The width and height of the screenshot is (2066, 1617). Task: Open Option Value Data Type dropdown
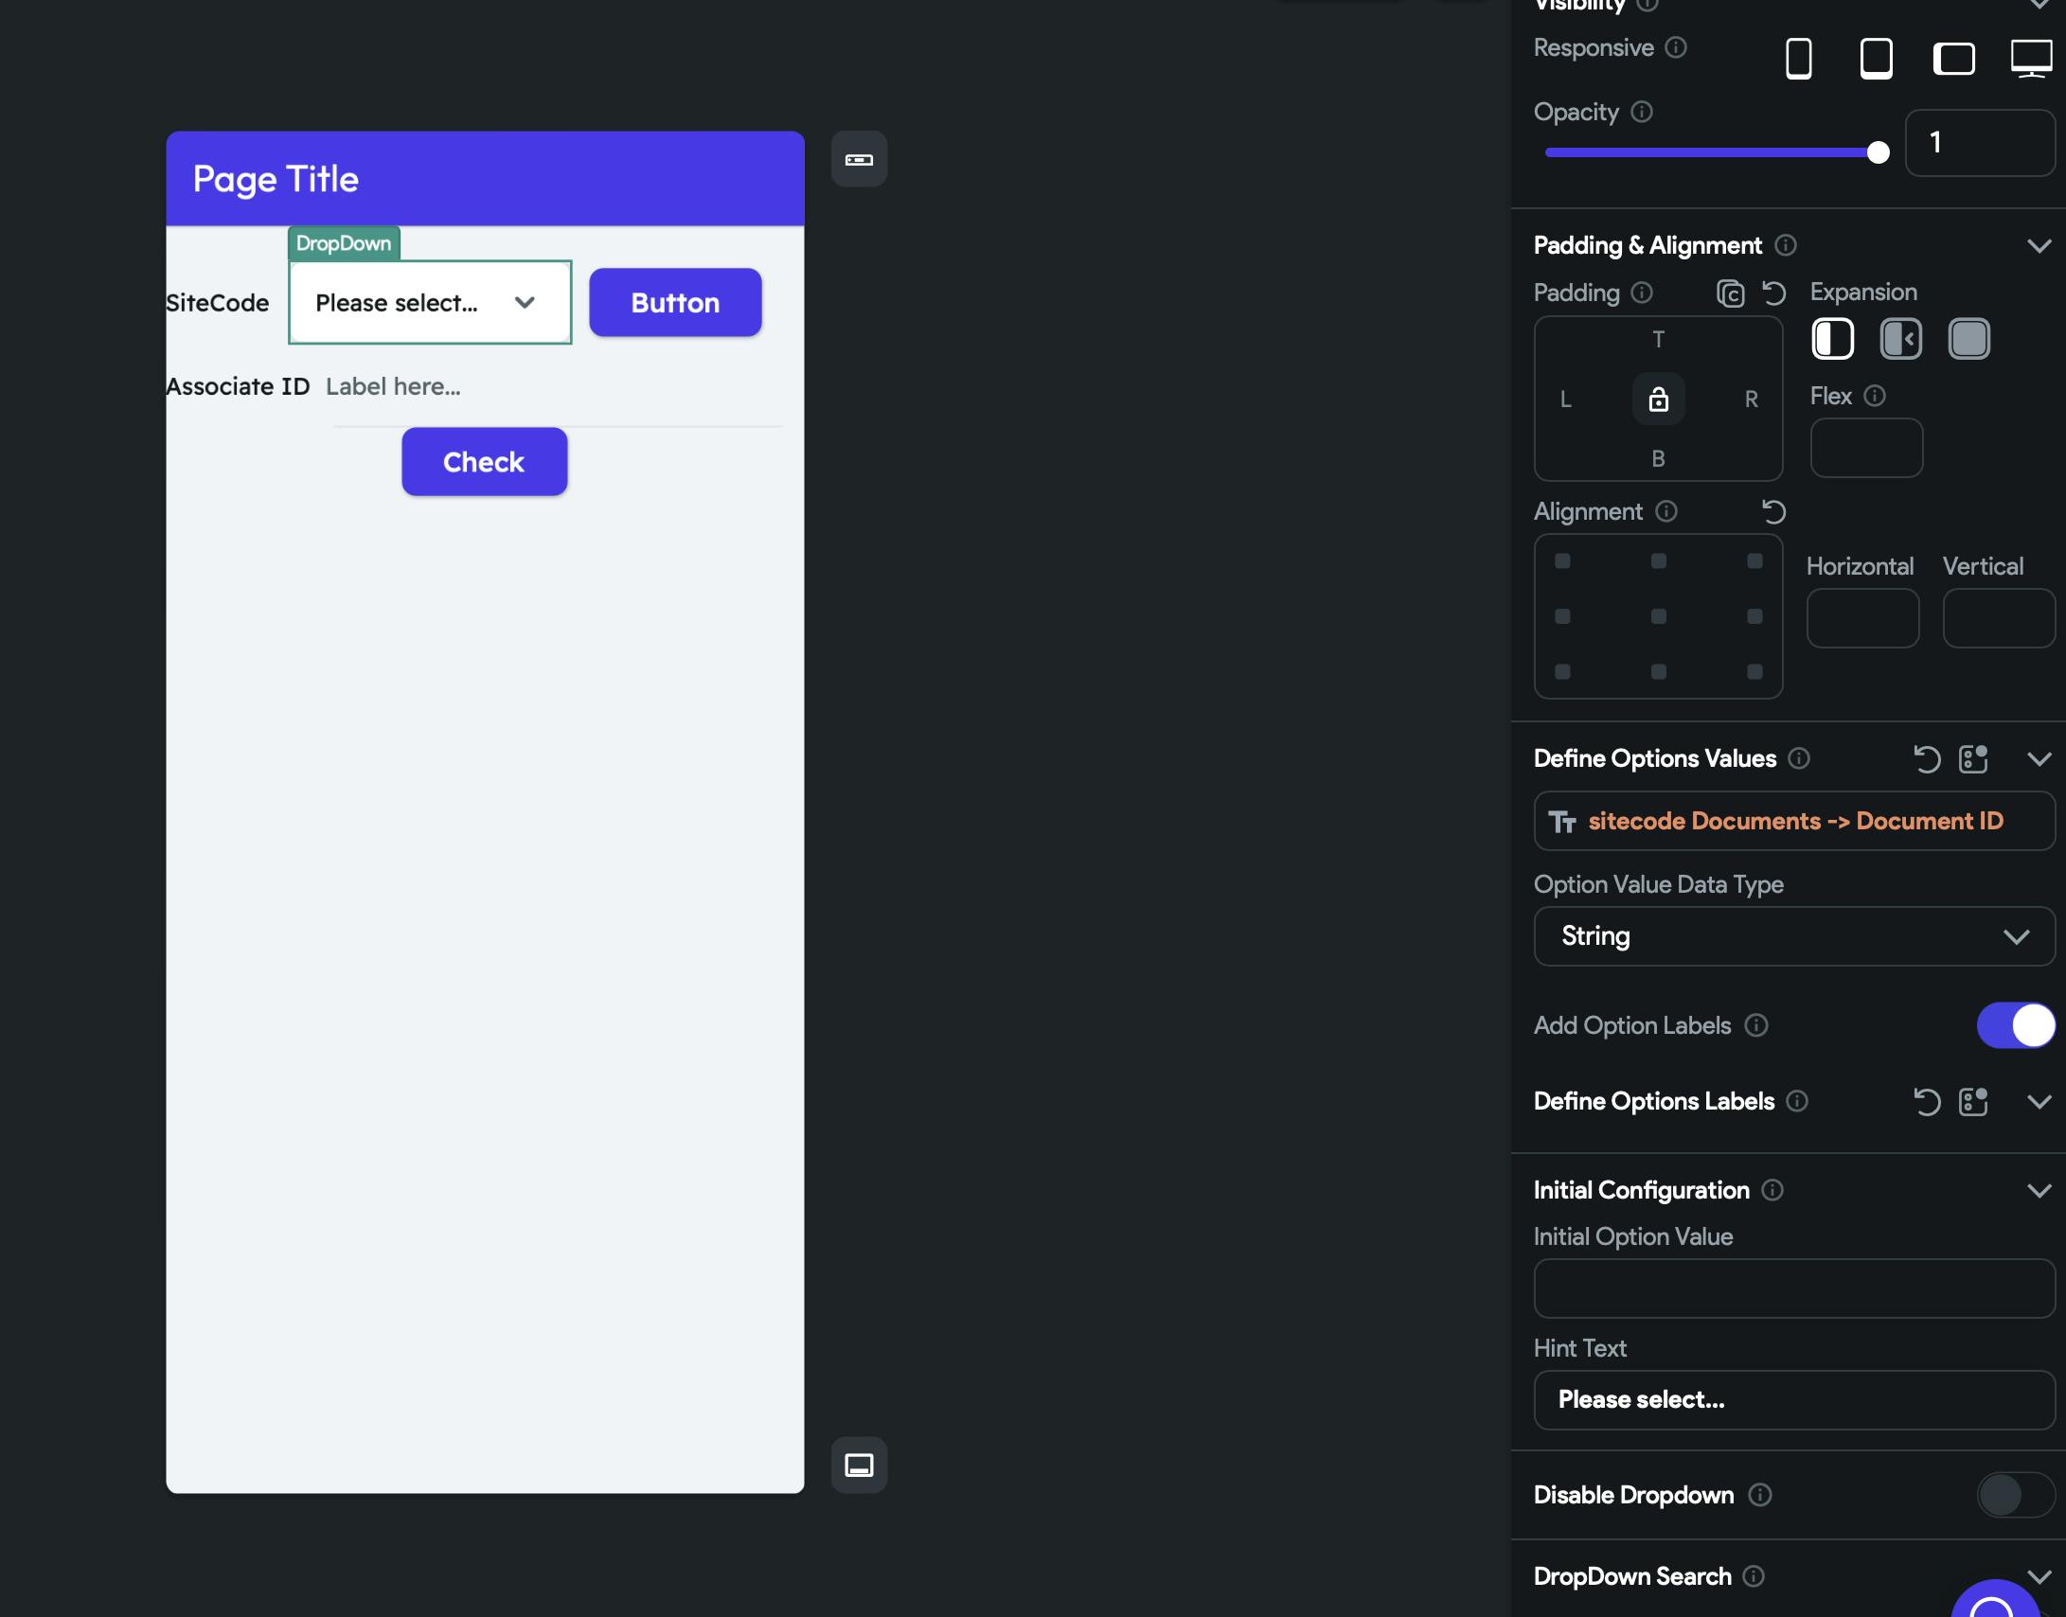(x=1793, y=936)
